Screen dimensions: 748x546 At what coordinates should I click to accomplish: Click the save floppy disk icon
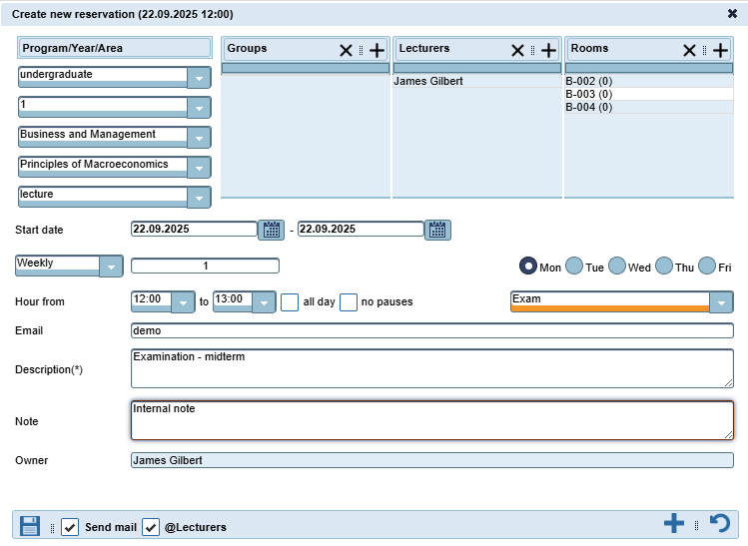[30, 526]
